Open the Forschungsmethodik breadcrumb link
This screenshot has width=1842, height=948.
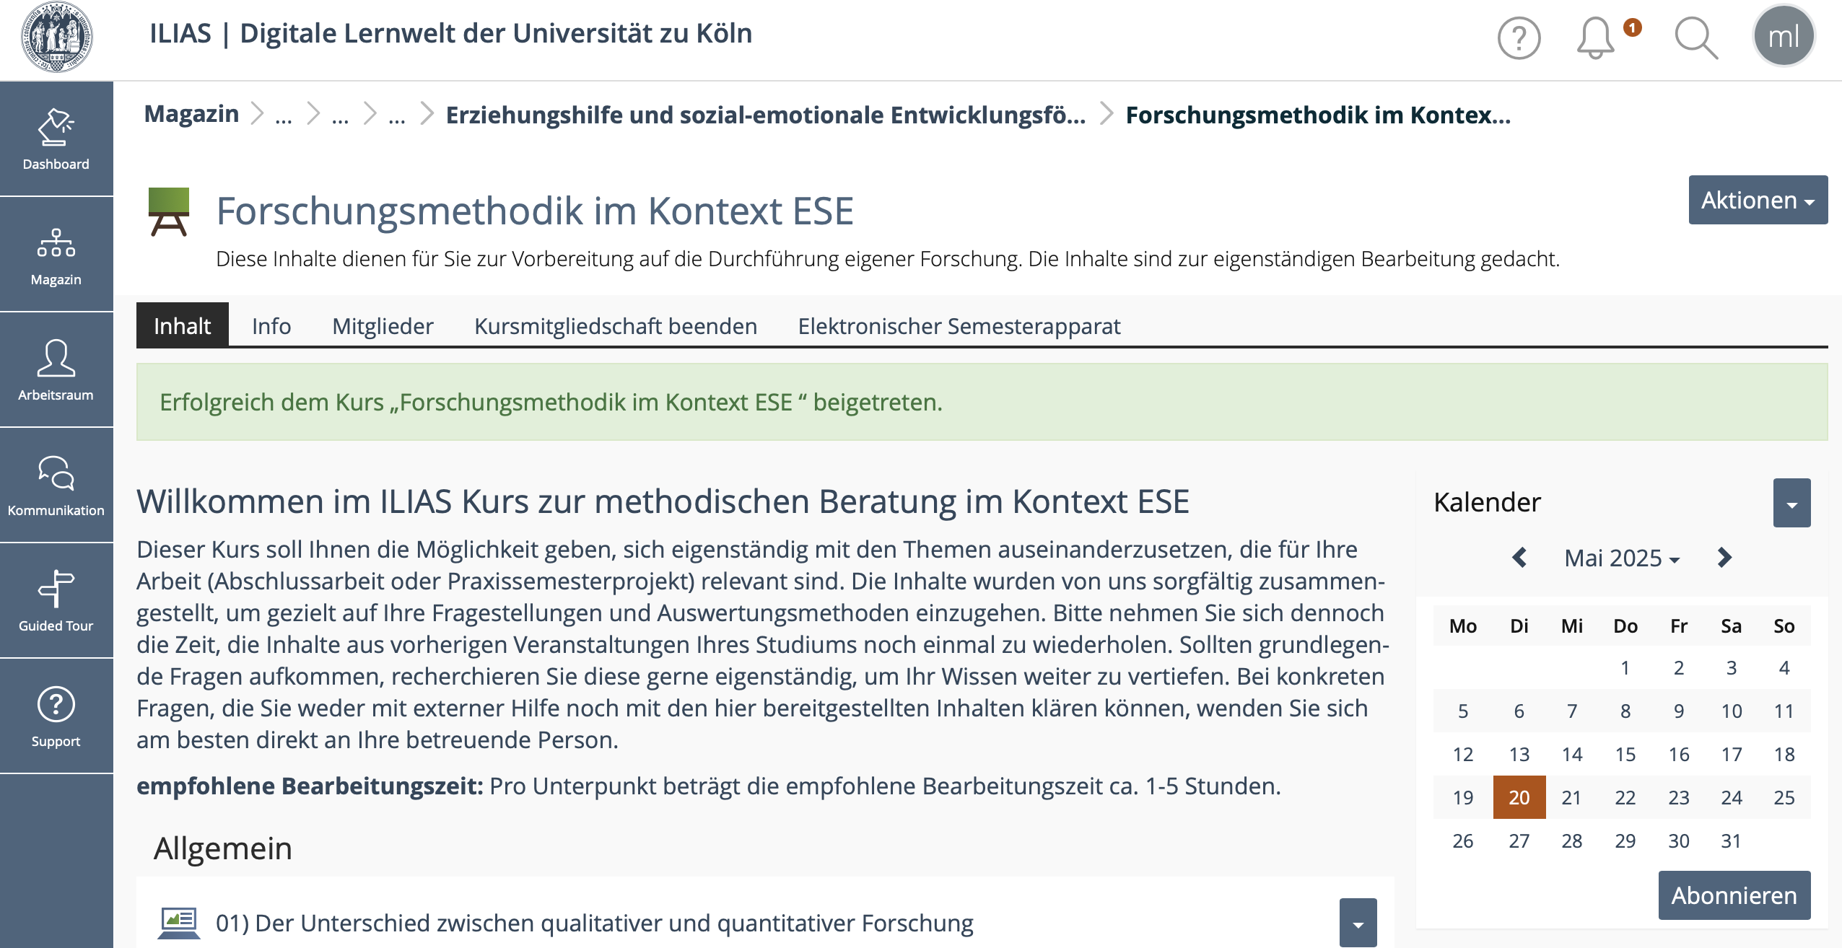tap(1318, 115)
